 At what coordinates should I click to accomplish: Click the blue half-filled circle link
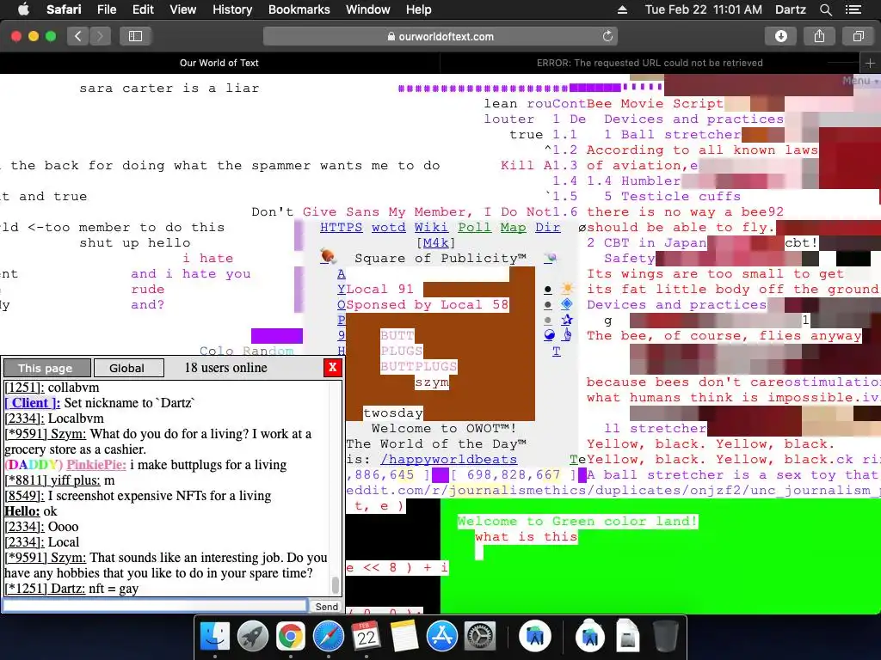tap(549, 335)
